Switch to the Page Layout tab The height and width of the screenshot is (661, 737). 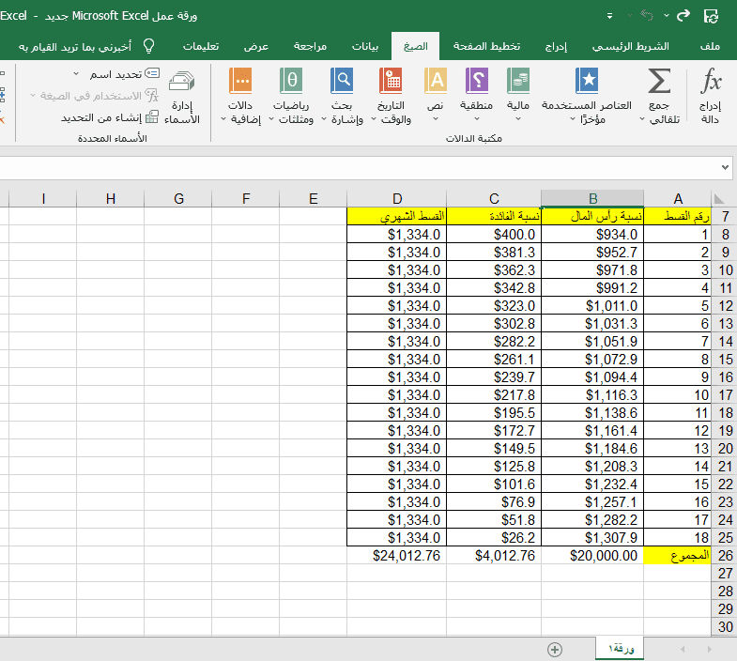pos(486,46)
